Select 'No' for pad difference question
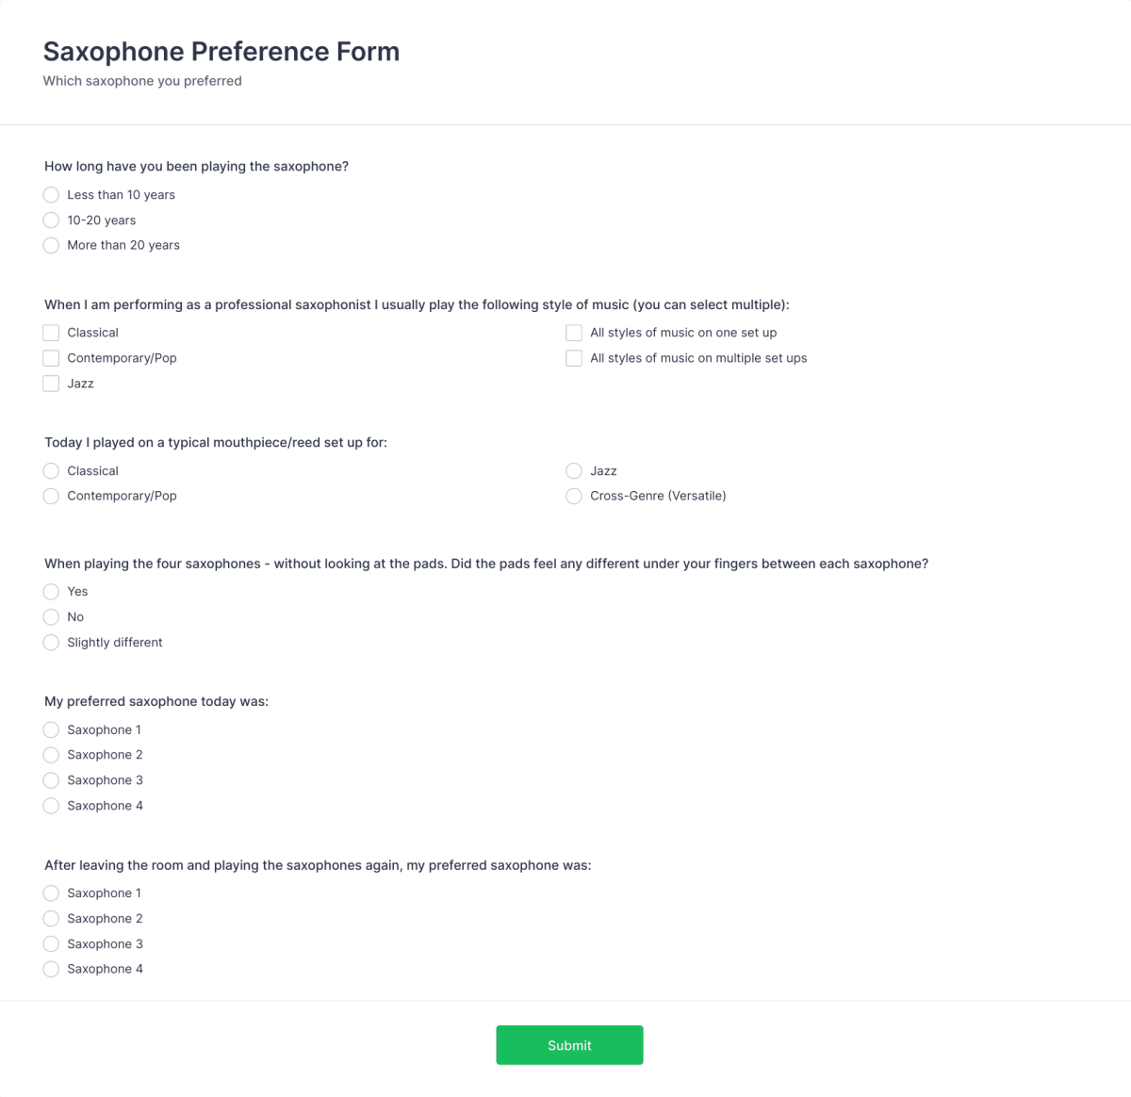This screenshot has height=1097, width=1131. pos(51,617)
